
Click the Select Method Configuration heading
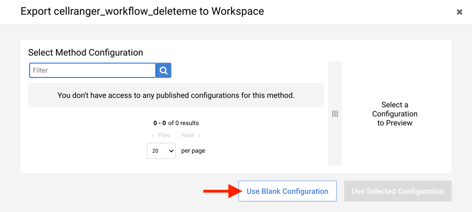pyautogui.click(x=85, y=53)
